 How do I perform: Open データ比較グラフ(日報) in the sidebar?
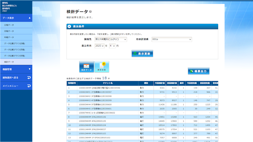(x=14, y=43)
